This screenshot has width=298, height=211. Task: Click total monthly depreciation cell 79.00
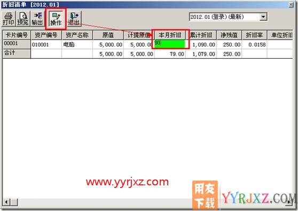click(x=170, y=54)
